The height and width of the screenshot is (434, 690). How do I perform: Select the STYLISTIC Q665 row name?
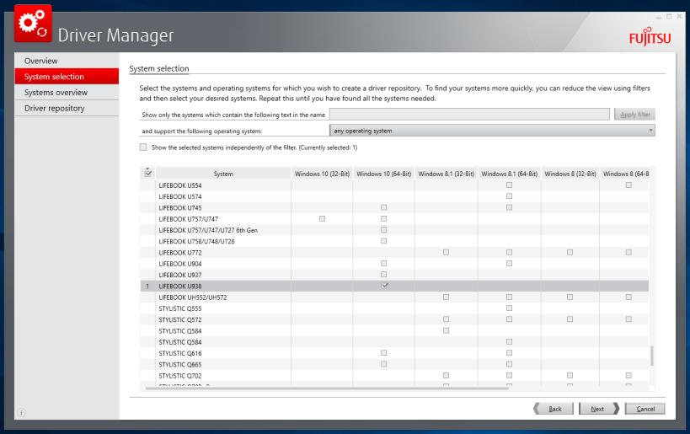[x=180, y=364]
